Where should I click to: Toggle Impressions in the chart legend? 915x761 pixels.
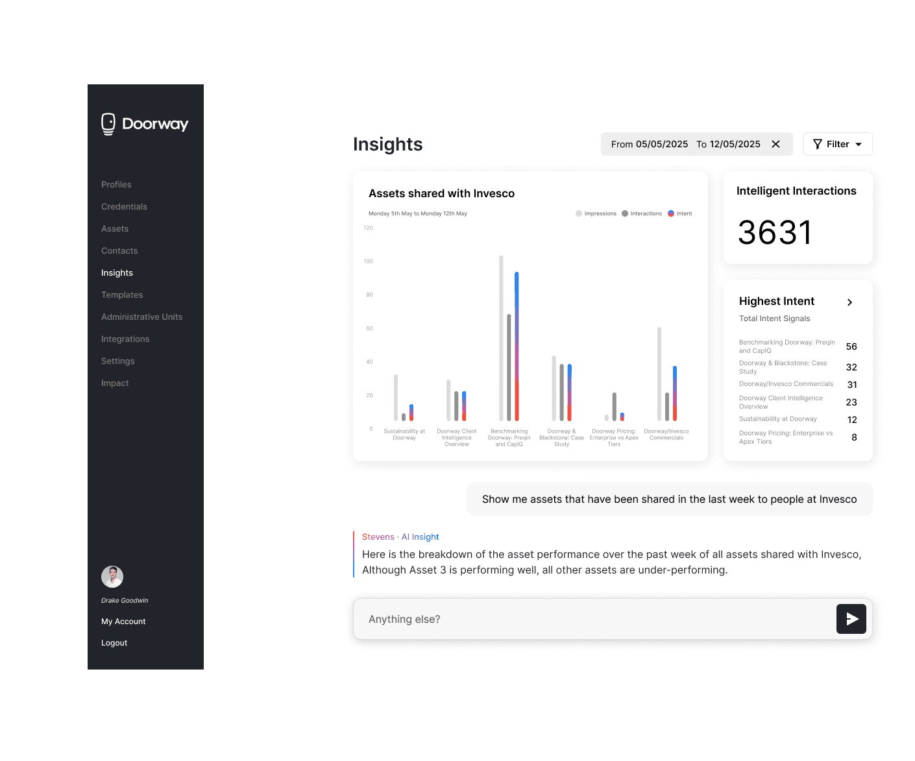pos(595,213)
